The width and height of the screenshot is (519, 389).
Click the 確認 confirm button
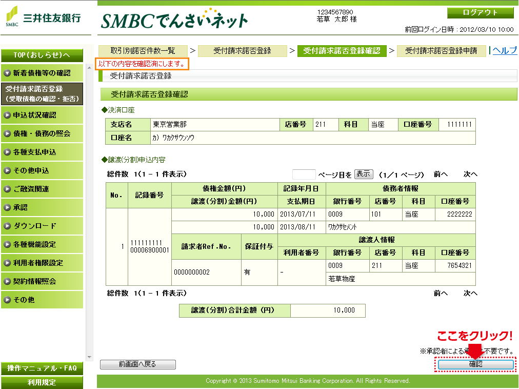click(x=475, y=364)
